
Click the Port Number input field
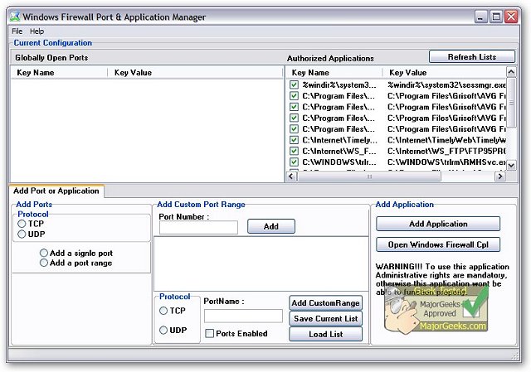click(198, 227)
